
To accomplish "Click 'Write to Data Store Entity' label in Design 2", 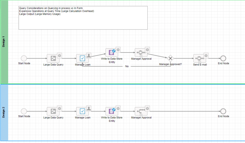I will coord(112,119).
